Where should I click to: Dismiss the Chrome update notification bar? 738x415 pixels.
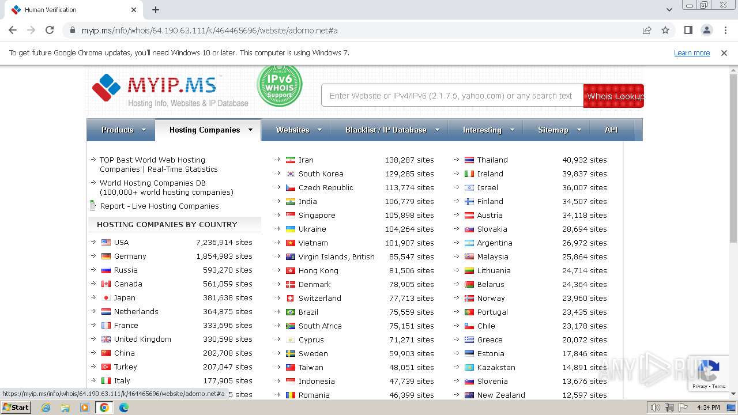[724, 52]
